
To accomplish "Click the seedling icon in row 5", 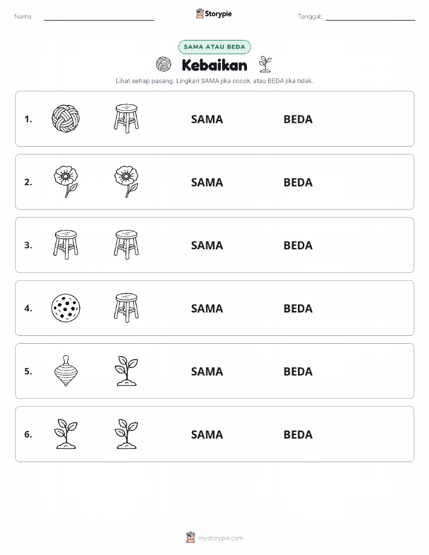I will pyautogui.click(x=126, y=371).
